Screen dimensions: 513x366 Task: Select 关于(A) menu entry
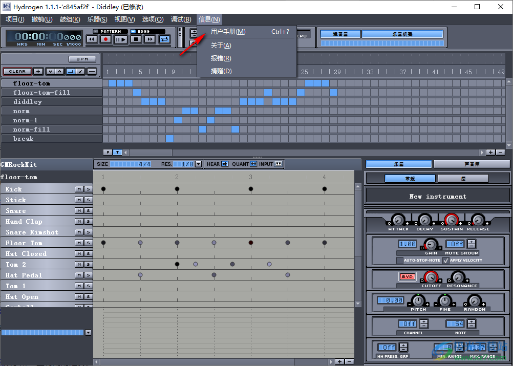247,45
